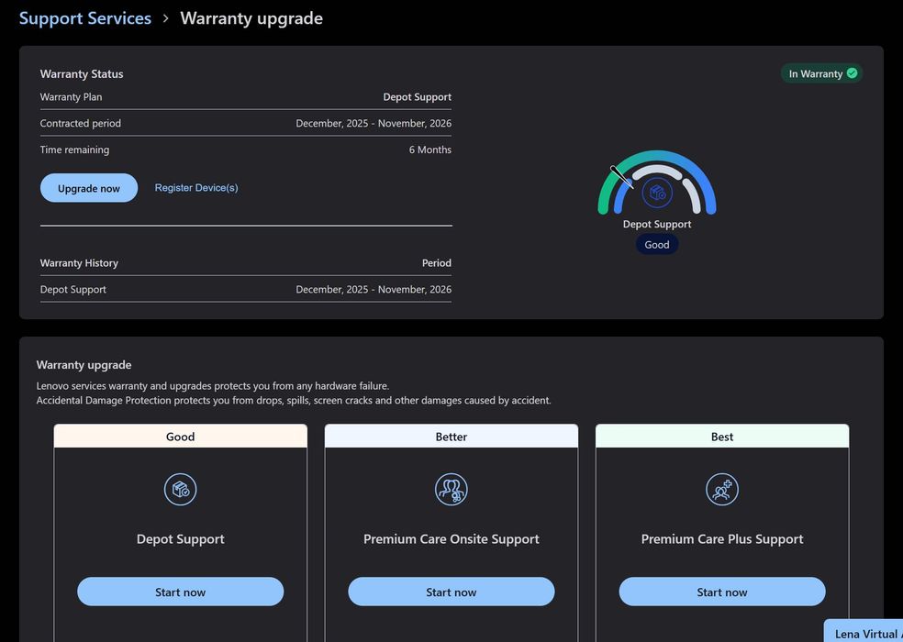Click the Warranty History date range for Depot Support
The height and width of the screenshot is (642, 903).
point(373,290)
